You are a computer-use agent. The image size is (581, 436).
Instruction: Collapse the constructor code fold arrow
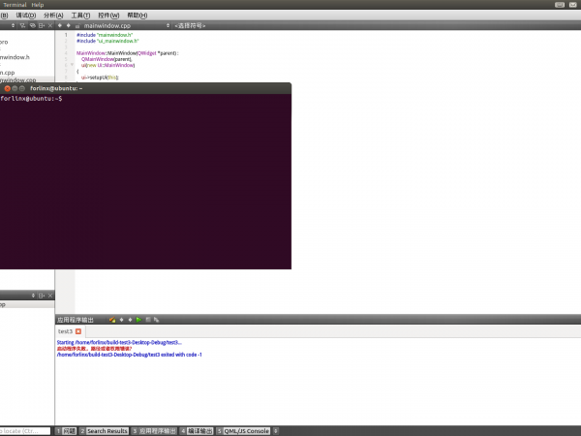[72, 65]
